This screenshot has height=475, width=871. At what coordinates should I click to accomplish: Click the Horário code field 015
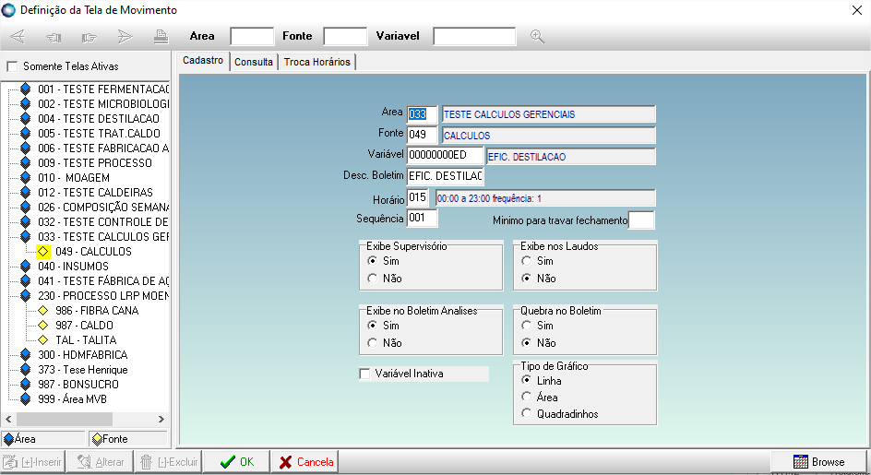click(418, 197)
